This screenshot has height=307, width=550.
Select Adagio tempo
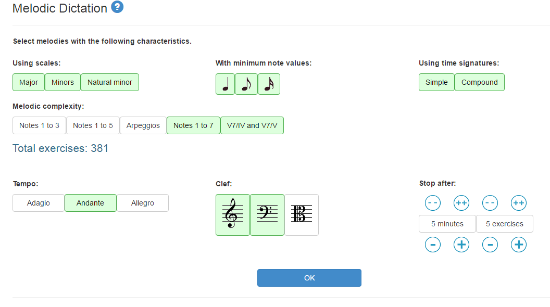coord(39,203)
